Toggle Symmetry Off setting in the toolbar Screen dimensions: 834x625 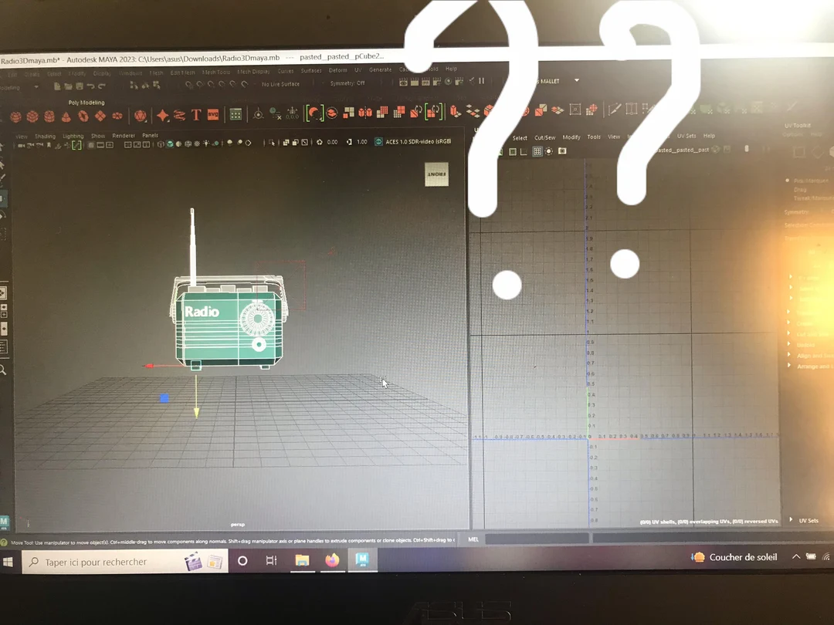pyautogui.click(x=346, y=83)
